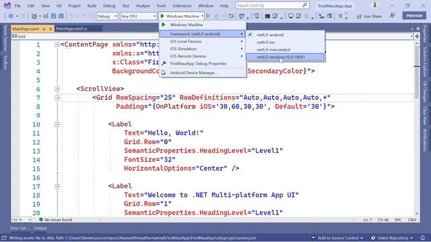This screenshot has height=242, width=431.
Task: Open the Extensions menu
Action: point(182,5)
